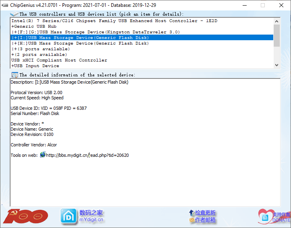Select the Generic USB Hub row
This screenshot has width=291, height=228.
pyautogui.click(x=142, y=26)
